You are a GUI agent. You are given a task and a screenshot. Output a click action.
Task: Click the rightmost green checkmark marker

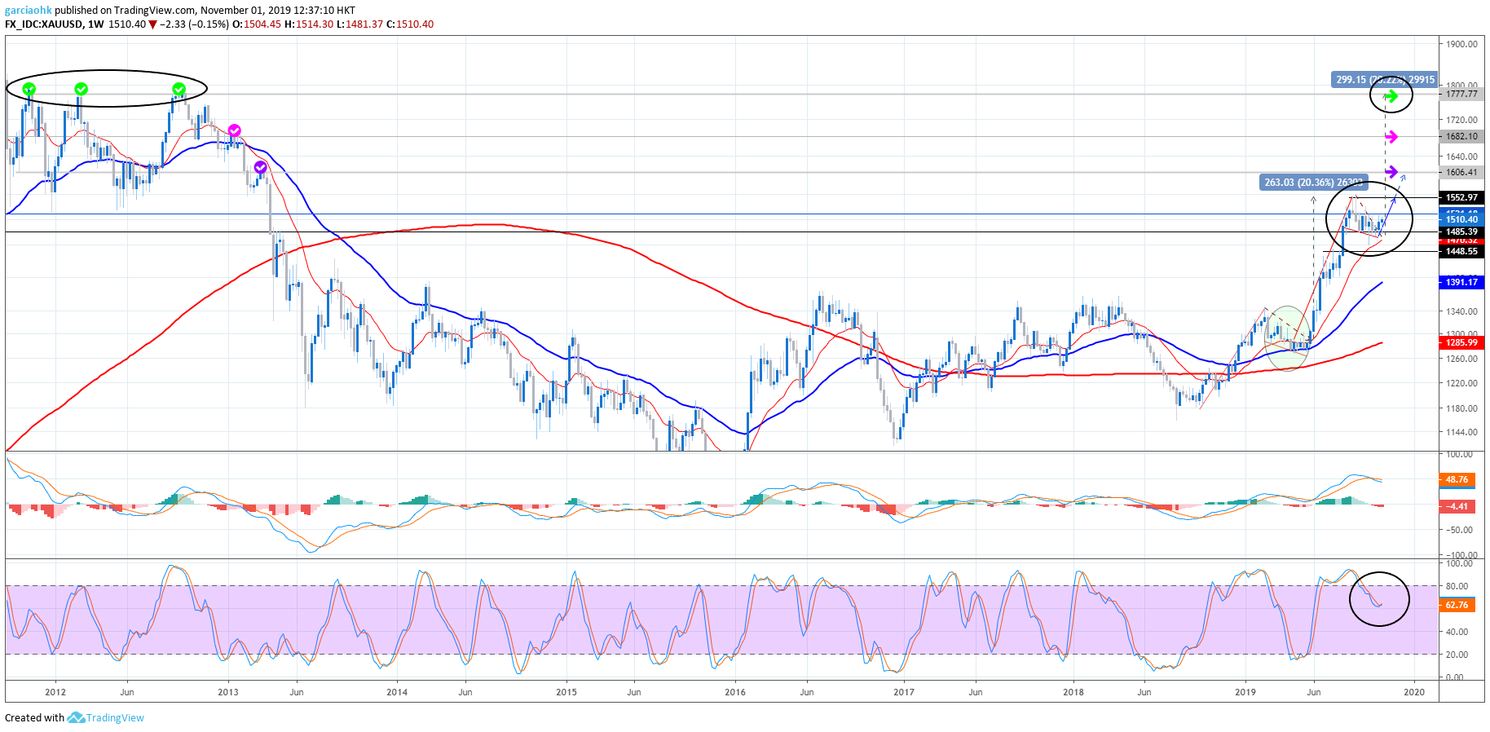point(179,89)
